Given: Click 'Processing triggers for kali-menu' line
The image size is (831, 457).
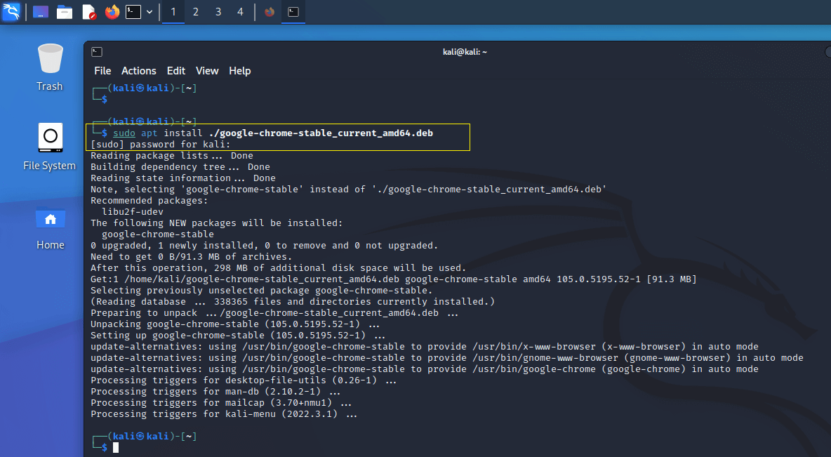Looking at the screenshot, I should pyautogui.click(x=224, y=414).
